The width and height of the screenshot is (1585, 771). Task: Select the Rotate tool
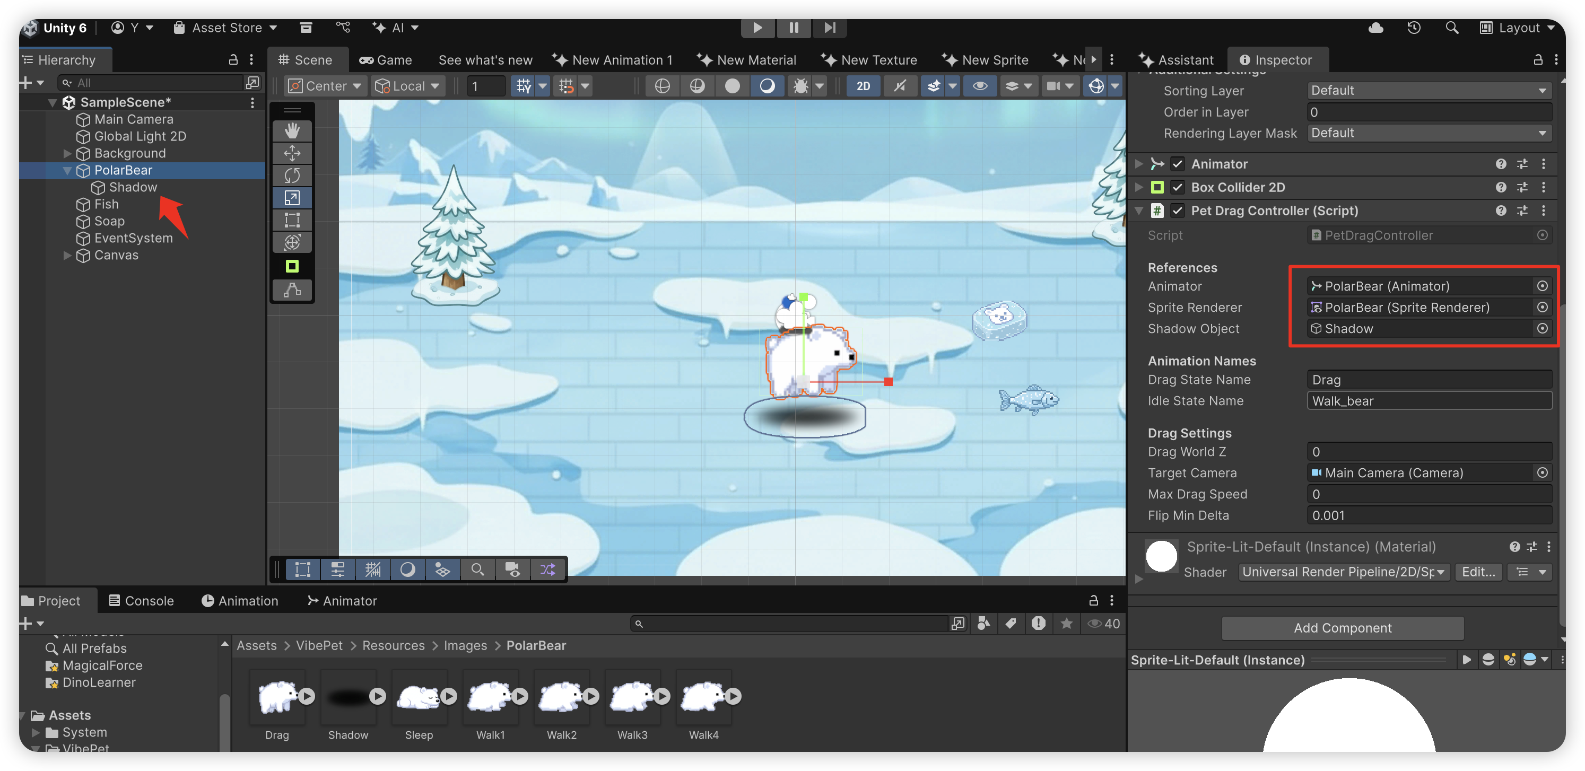pos(292,175)
